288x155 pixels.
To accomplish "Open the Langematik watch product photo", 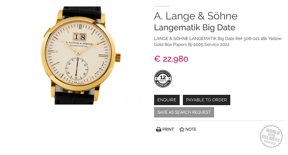I will [x=81, y=56].
